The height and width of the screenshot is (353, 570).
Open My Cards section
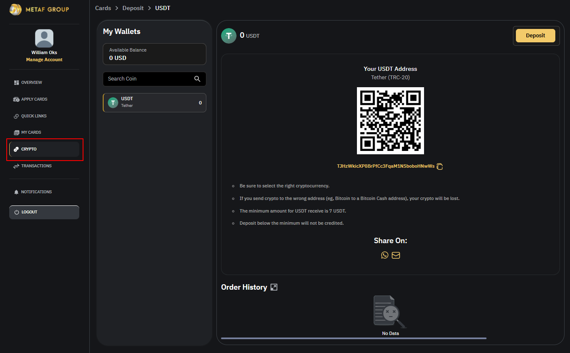(x=31, y=132)
